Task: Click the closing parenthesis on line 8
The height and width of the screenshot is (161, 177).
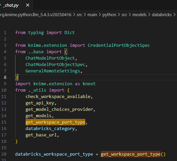Action: 17,77
